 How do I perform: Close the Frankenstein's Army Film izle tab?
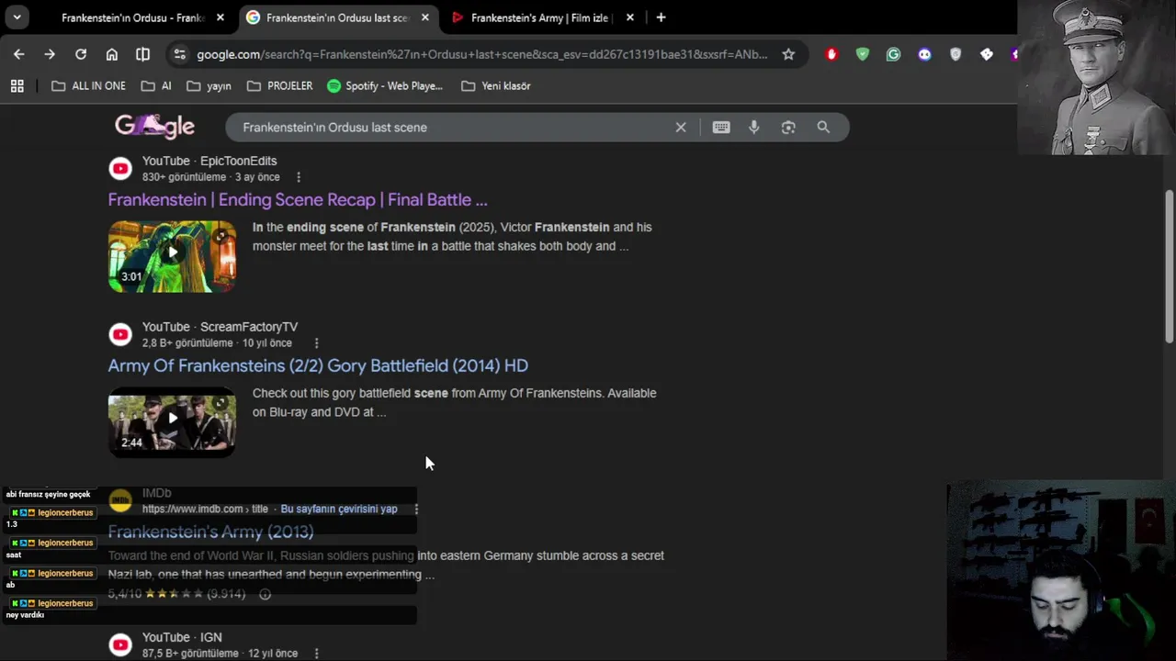(629, 17)
